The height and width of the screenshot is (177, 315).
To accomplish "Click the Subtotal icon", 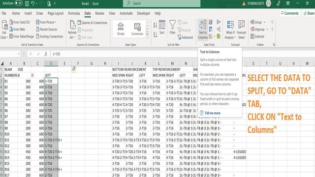I will point(257,36).
